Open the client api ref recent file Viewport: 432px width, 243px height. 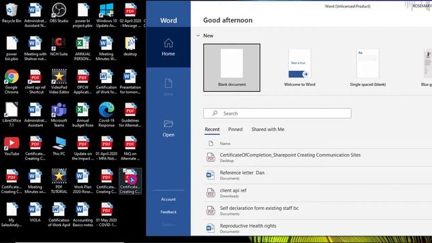coord(318,193)
